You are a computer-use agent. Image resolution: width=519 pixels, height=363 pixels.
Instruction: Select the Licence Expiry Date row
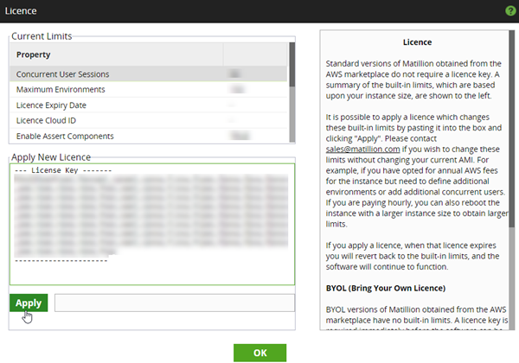point(148,105)
